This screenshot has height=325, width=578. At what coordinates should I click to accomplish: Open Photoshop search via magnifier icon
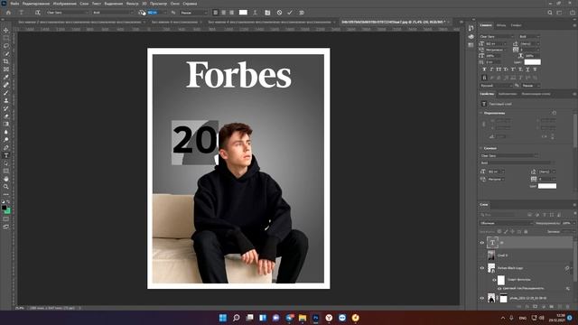pos(550,13)
